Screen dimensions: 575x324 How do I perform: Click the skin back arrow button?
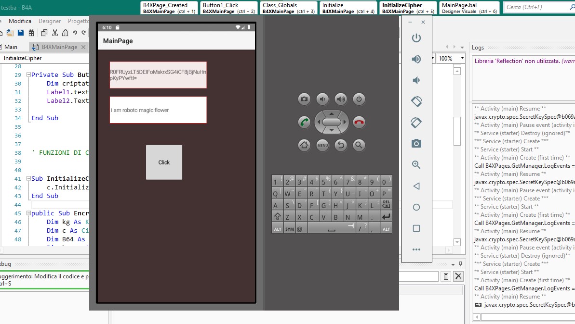[x=341, y=145]
